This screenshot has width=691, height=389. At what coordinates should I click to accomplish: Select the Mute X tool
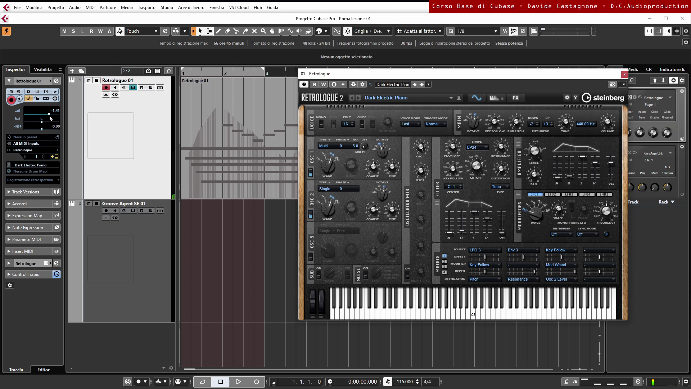pos(254,31)
